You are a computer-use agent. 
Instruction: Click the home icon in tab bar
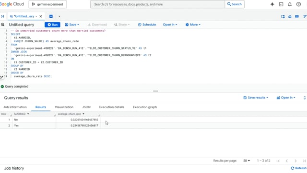(x=290, y=16)
